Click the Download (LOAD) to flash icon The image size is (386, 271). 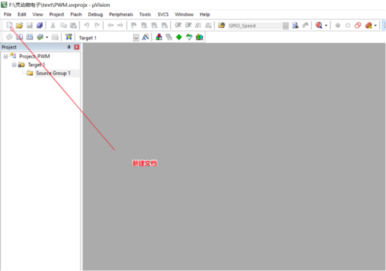(69, 37)
